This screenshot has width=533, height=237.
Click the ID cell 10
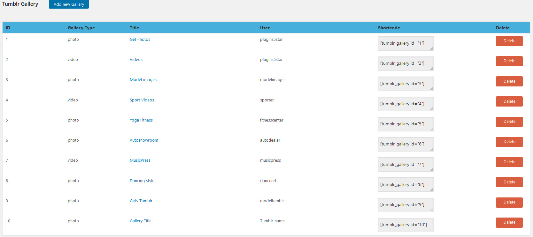8,221
